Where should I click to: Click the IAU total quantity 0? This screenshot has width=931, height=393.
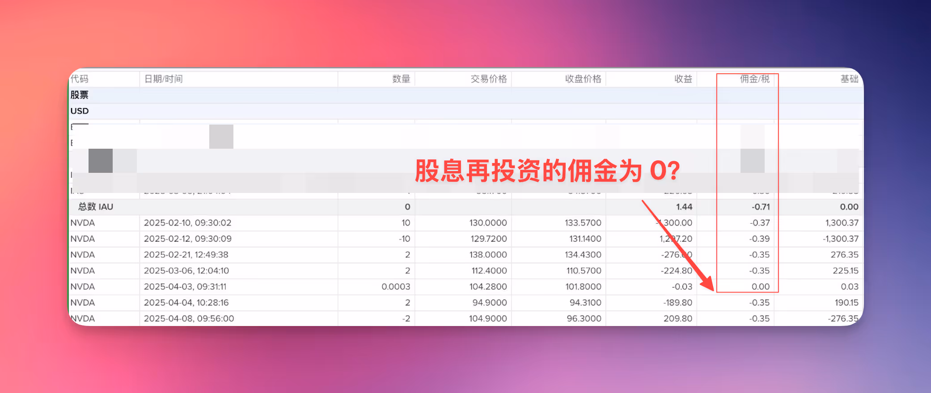coord(407,207)
